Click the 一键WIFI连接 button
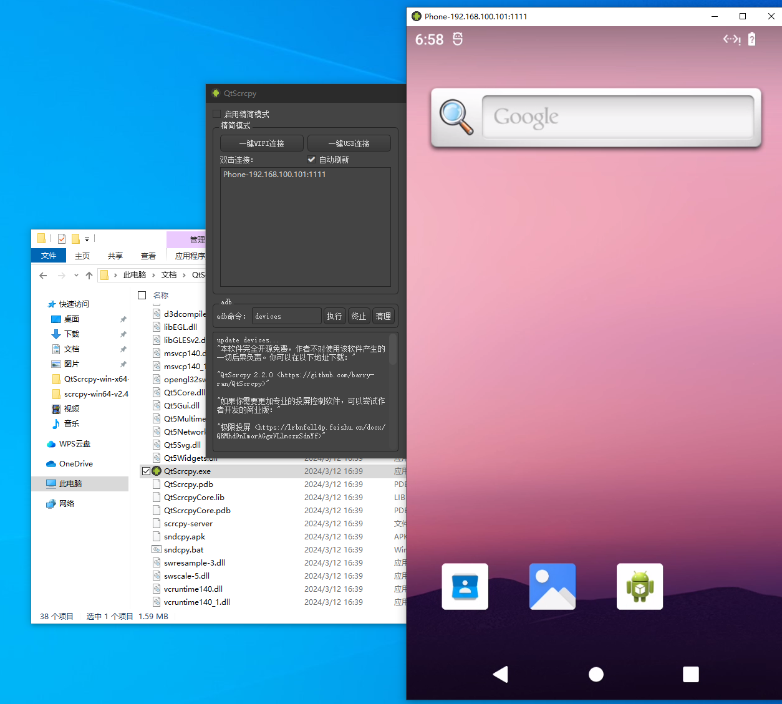This screenshot has height=704, width=782. tap(261, 143)
